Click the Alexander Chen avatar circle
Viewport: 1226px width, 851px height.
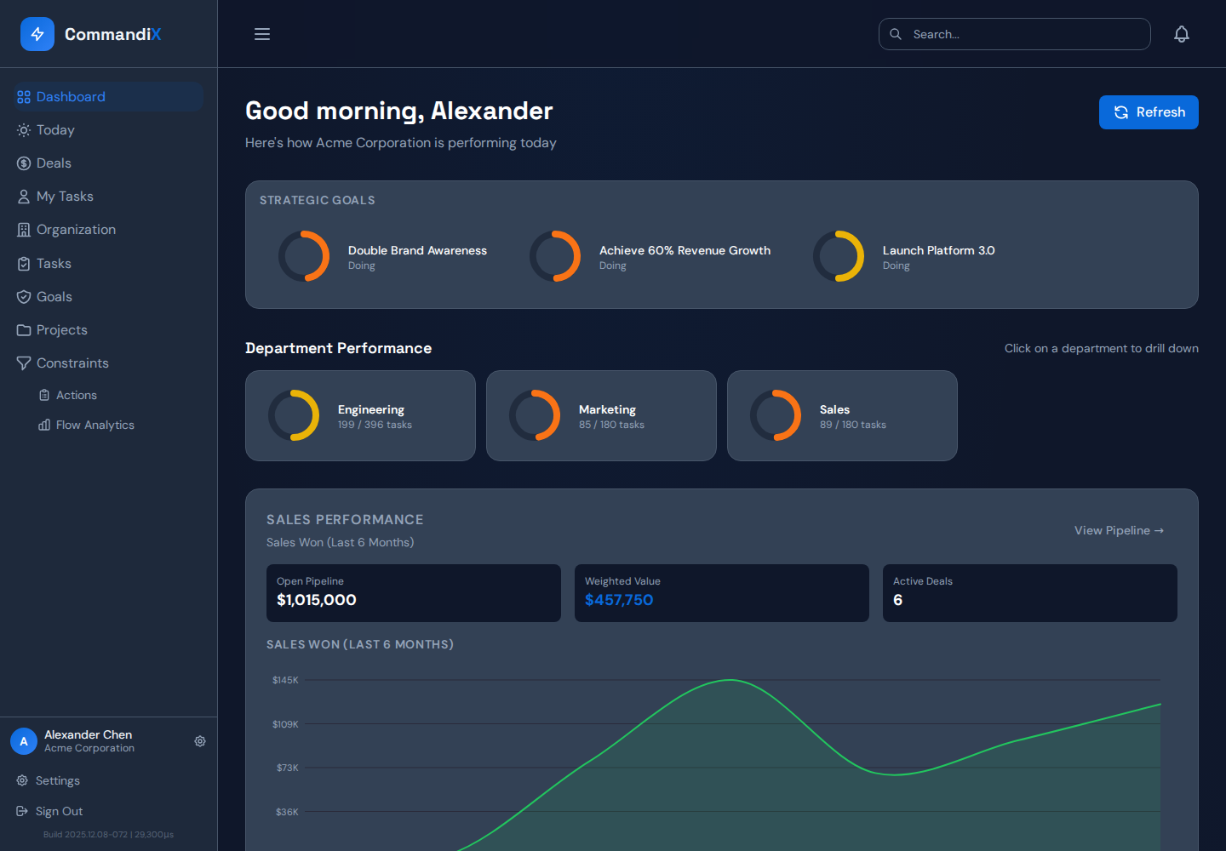(24, 741)
